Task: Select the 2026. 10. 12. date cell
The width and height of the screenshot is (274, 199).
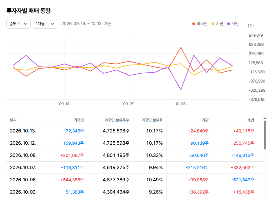Action: (x=23, y=143)
